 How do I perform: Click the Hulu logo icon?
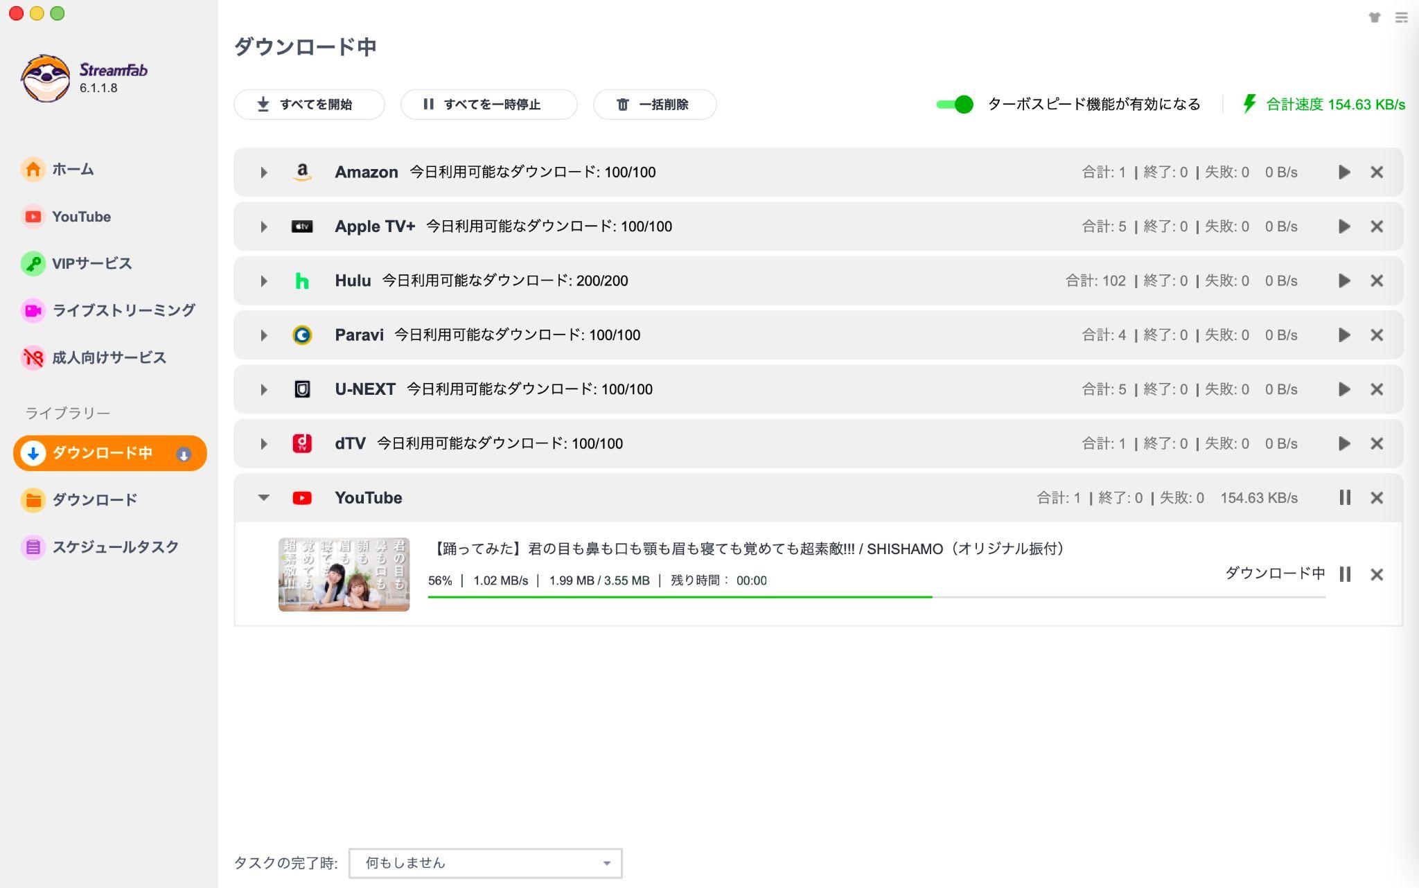[x=302, y=281]
